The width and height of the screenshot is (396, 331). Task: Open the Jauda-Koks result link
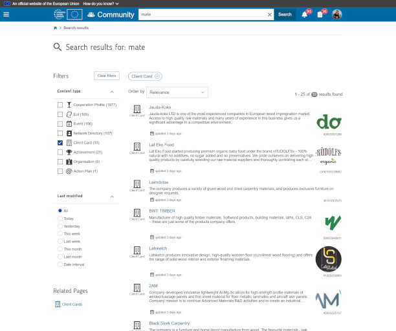(160, 107)
